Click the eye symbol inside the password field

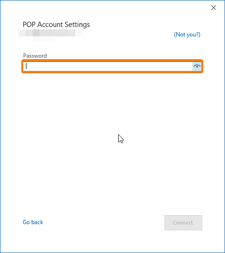click(x=197, y=66)
